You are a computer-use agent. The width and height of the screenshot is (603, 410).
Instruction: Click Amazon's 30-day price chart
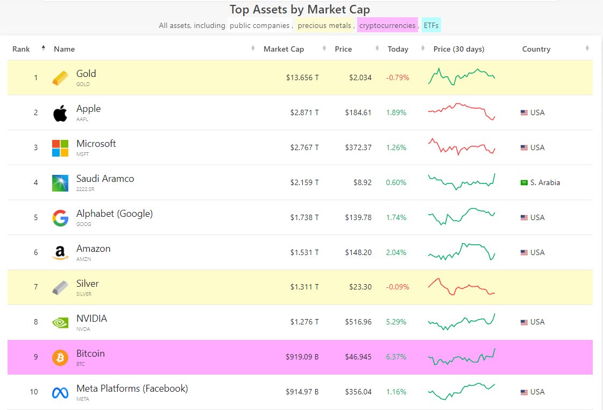point(462,251)
